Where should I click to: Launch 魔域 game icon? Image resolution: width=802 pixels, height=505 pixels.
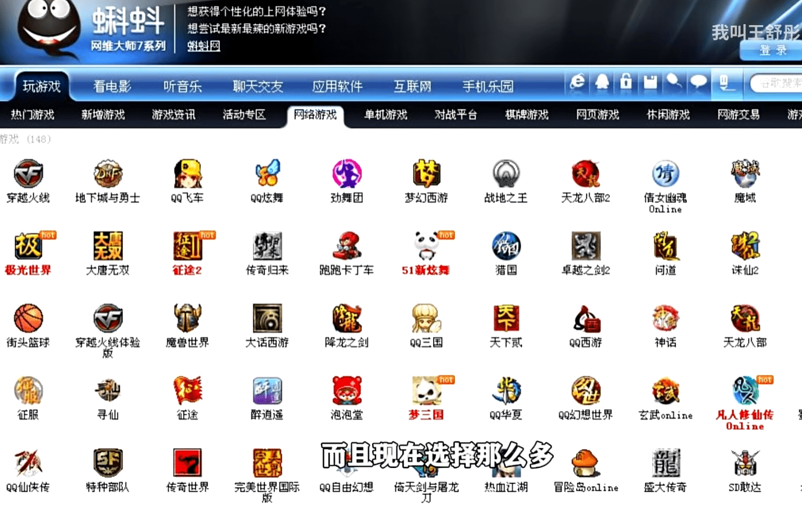[745, 174]
